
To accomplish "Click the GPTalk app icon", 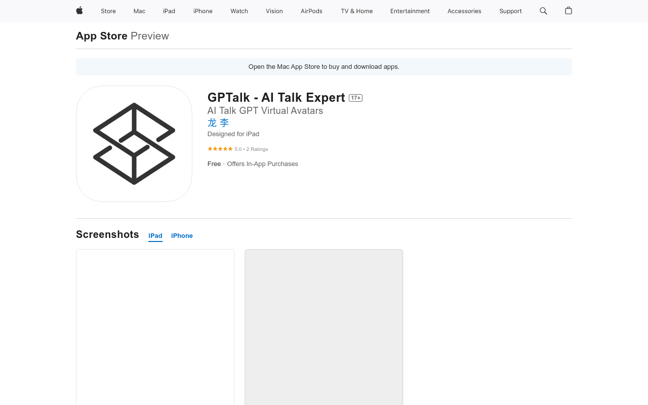I will tap(134, 144).
